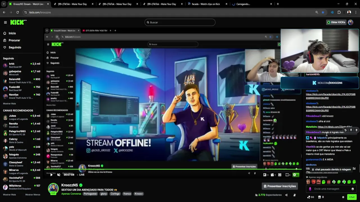Click the purple microphone icon in chat input
360x202 pixels.
[310, 189]
